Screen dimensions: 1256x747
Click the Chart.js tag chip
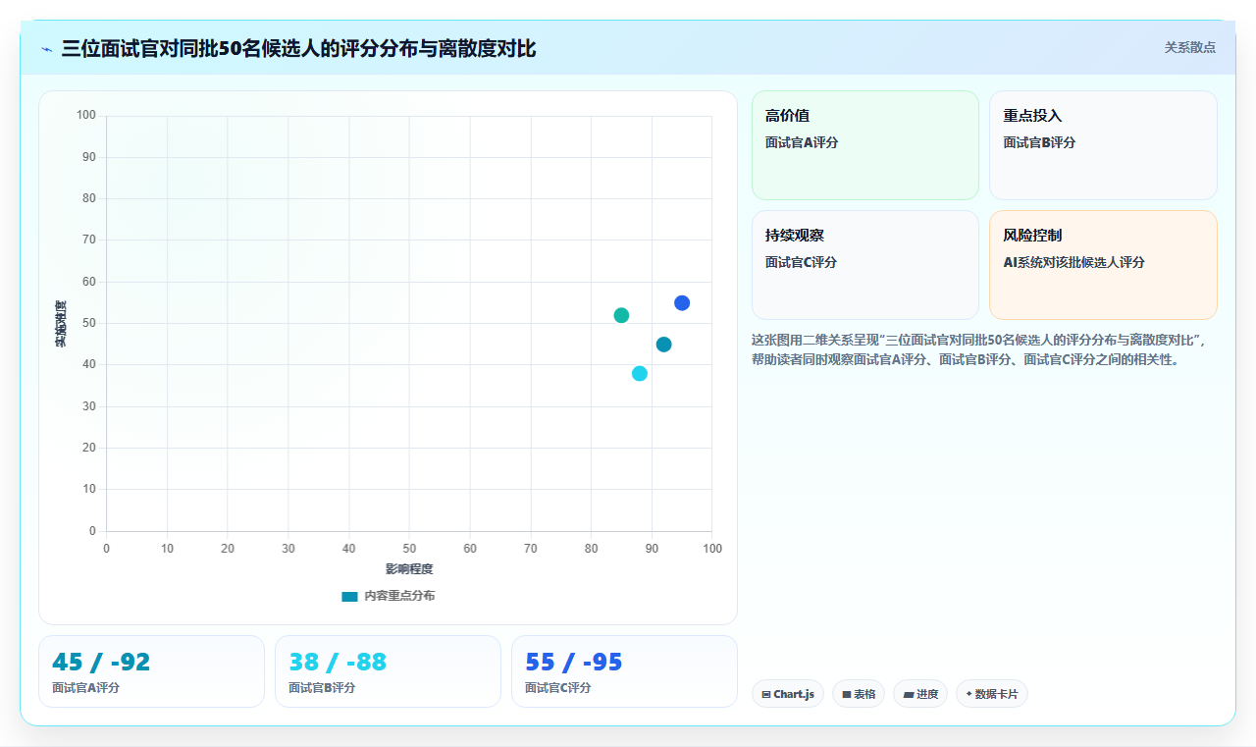point(788,694)
